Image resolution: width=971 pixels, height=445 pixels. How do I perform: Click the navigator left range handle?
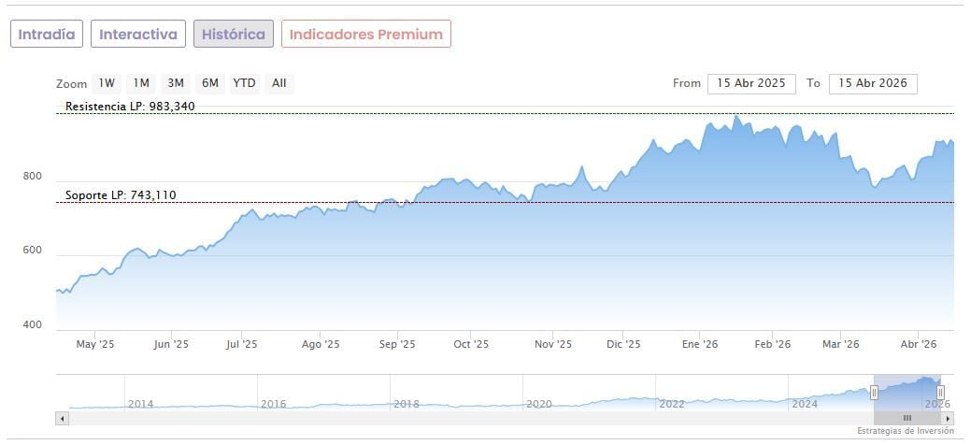875,392
